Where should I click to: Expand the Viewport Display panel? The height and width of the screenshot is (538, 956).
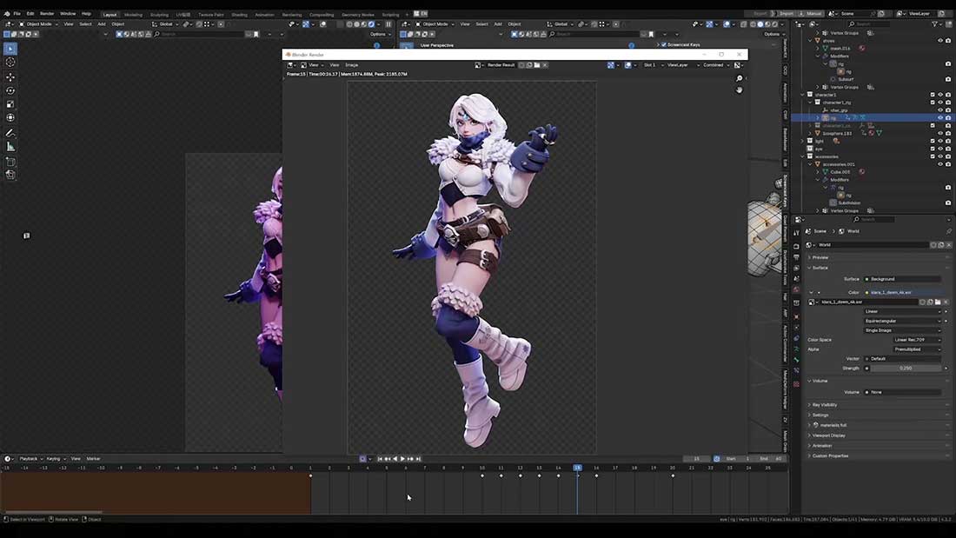click(828, 435)
